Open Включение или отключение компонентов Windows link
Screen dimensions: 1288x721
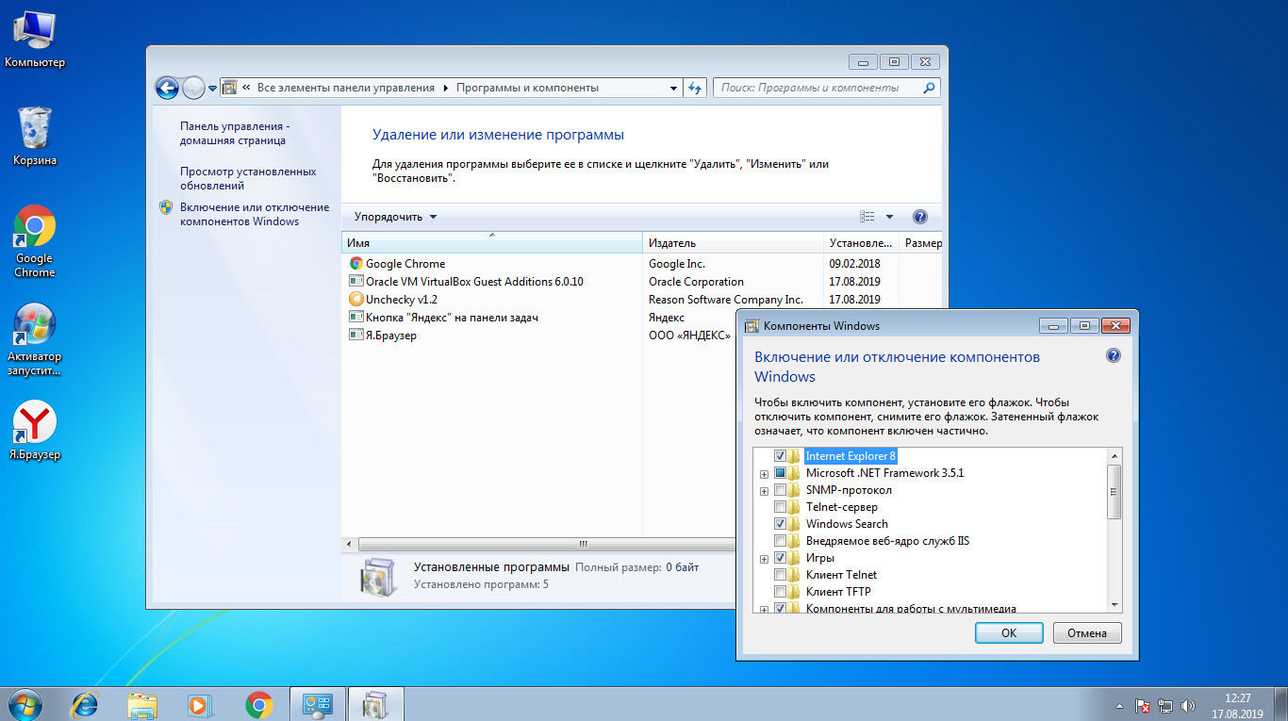click(255, 214)
